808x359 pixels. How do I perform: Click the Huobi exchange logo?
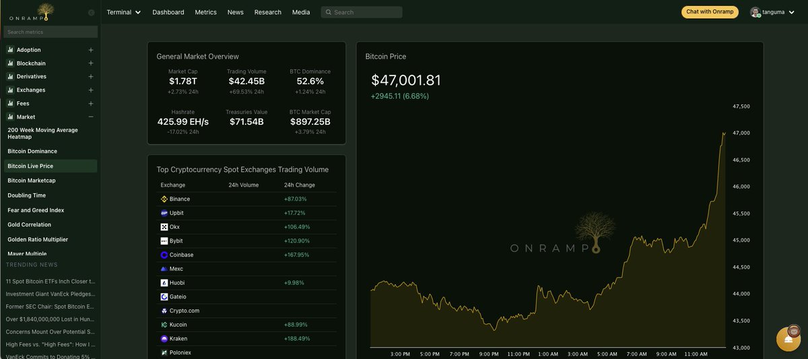[x=164, y=283]
